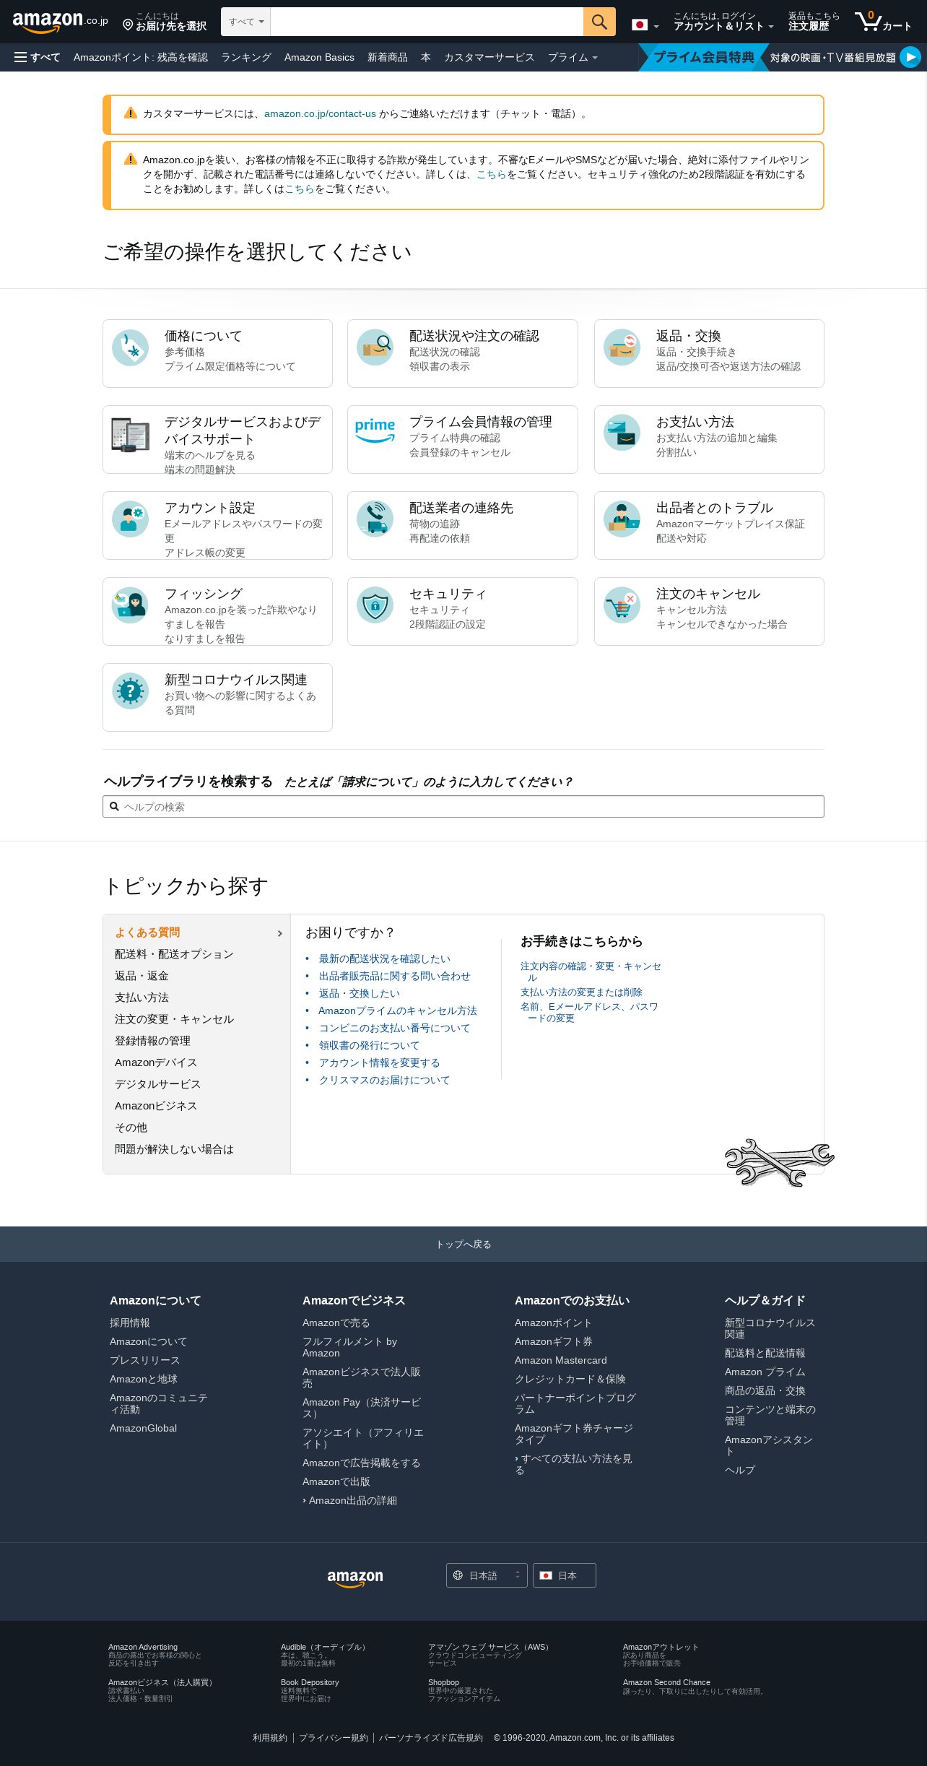The image size is (927, 1766).
Task: Click the magnifier icon in help search box
Action: click(114, 806)
